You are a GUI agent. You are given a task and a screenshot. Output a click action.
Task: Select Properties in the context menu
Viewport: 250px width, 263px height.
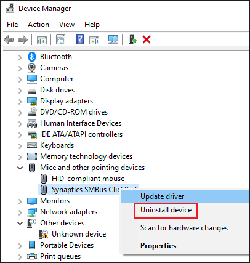158,246
